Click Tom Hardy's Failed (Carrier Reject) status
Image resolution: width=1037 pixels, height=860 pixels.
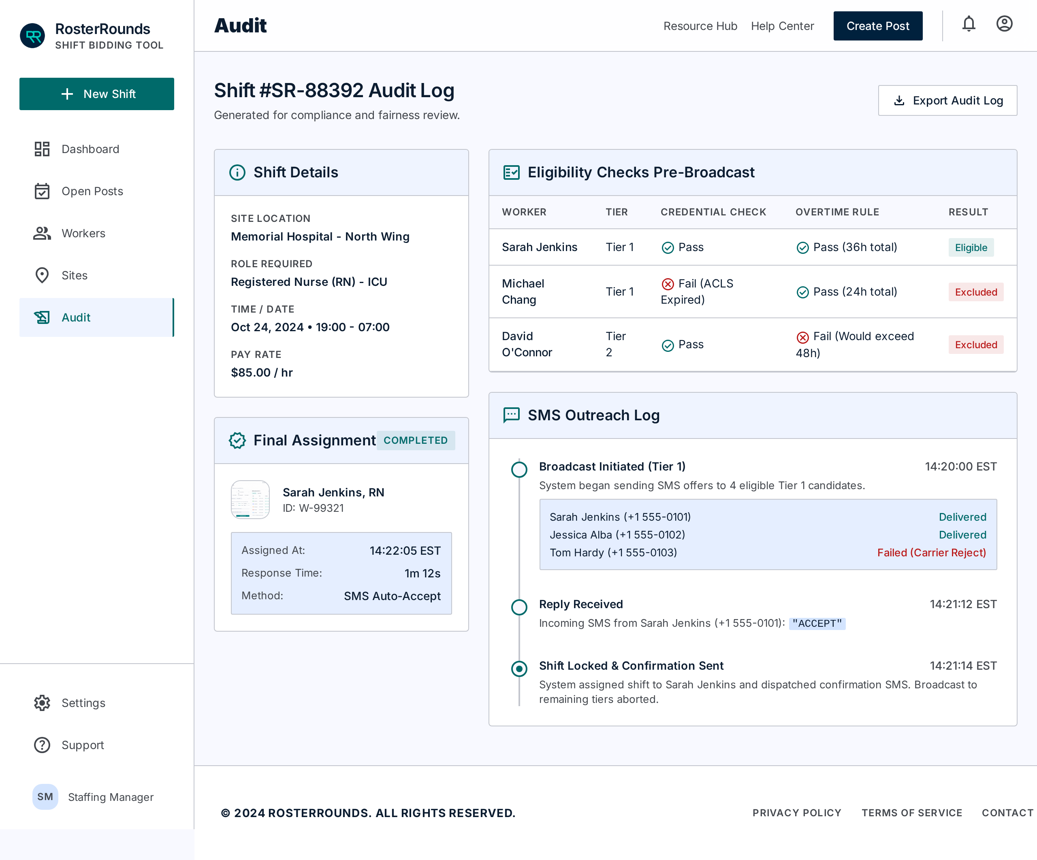pos(931,552)
